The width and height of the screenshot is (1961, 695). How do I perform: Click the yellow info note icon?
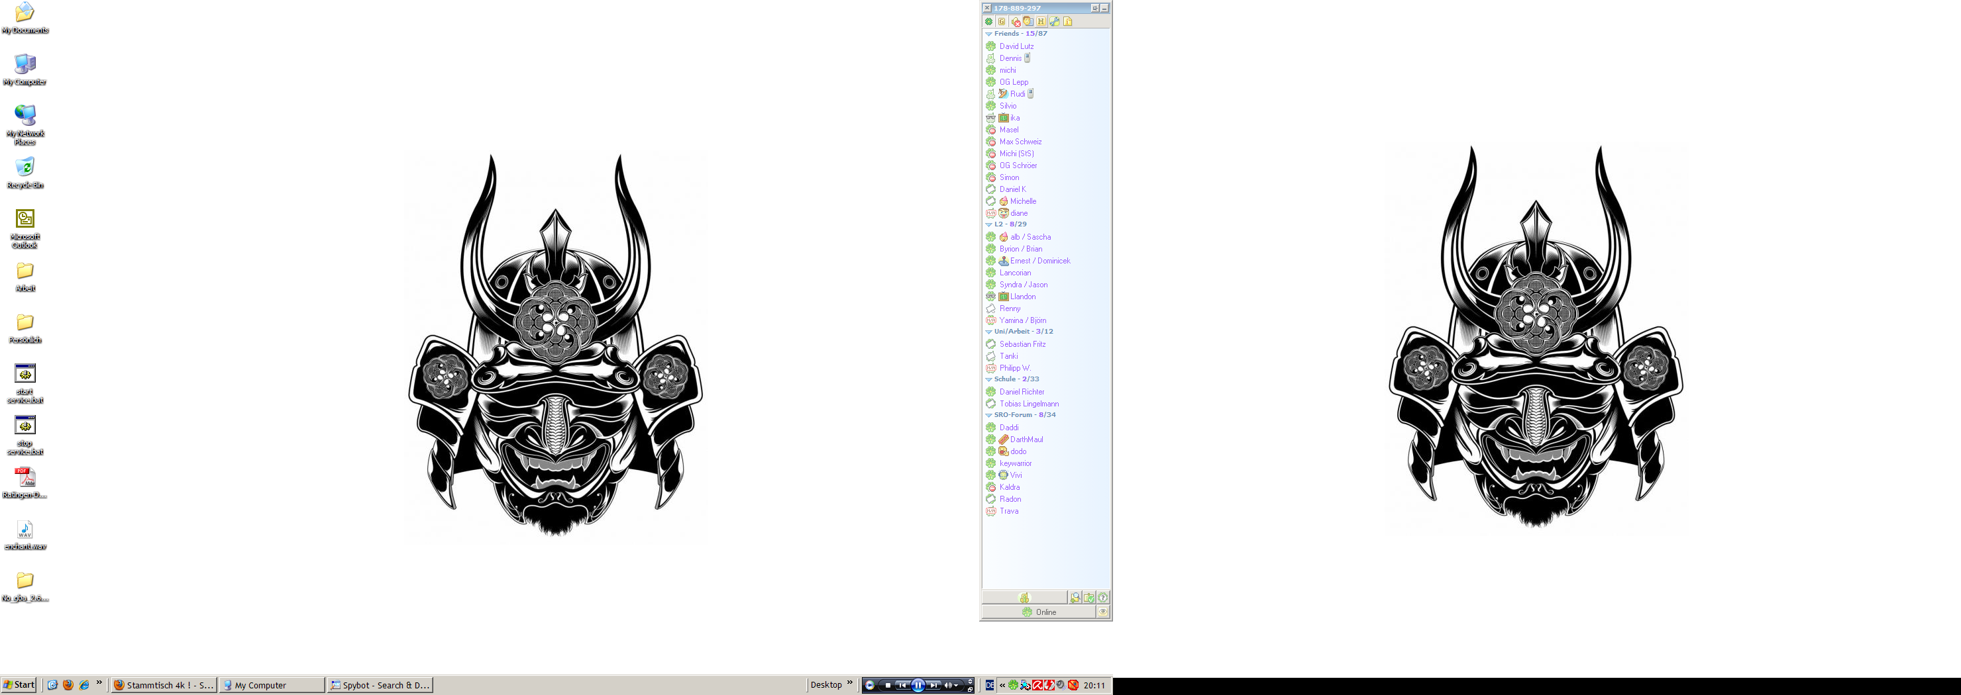pos(1067,22)
